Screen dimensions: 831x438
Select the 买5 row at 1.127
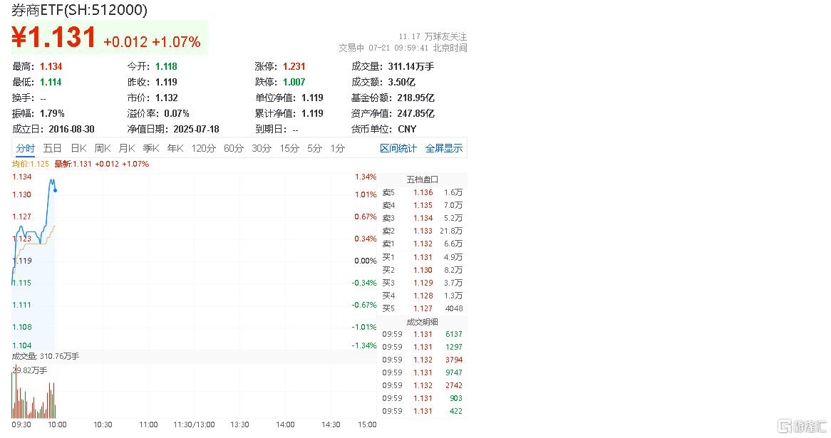tap(423, 308)
